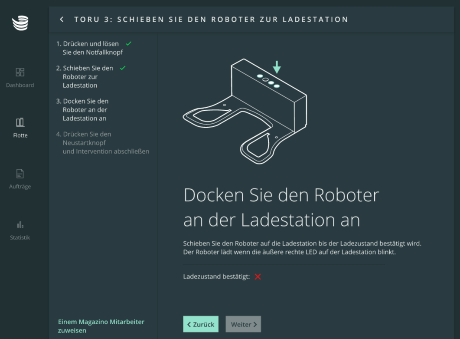Click the green arrow above charging station
The width and height of the screenshot is (460, 339).
[277, 67]
